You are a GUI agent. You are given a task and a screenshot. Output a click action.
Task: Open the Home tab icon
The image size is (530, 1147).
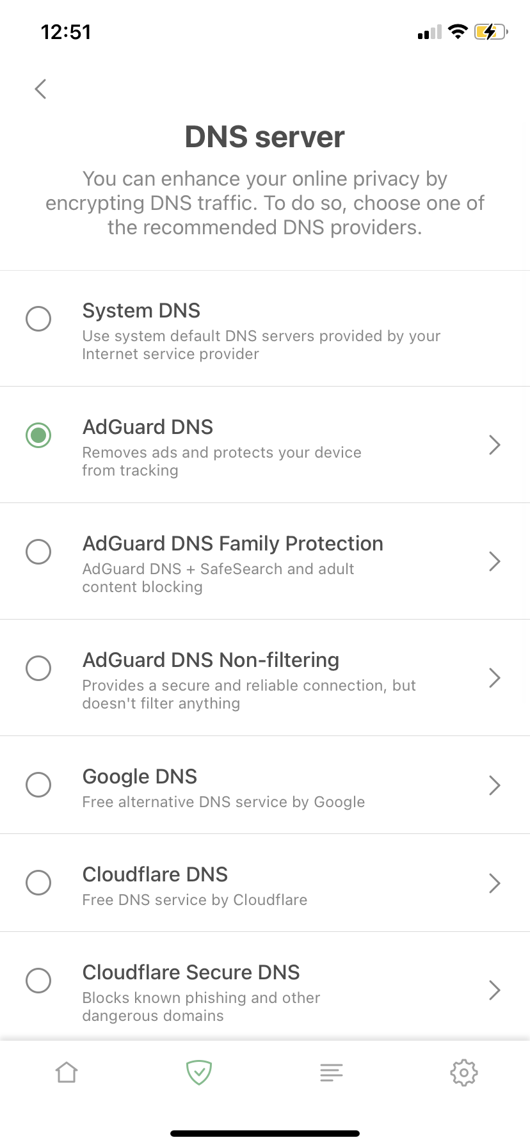tap(67, 1072)
